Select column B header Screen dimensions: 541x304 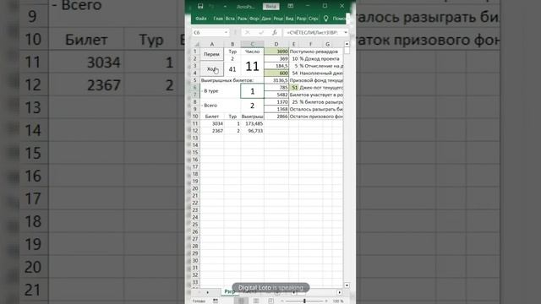point(232,44)
